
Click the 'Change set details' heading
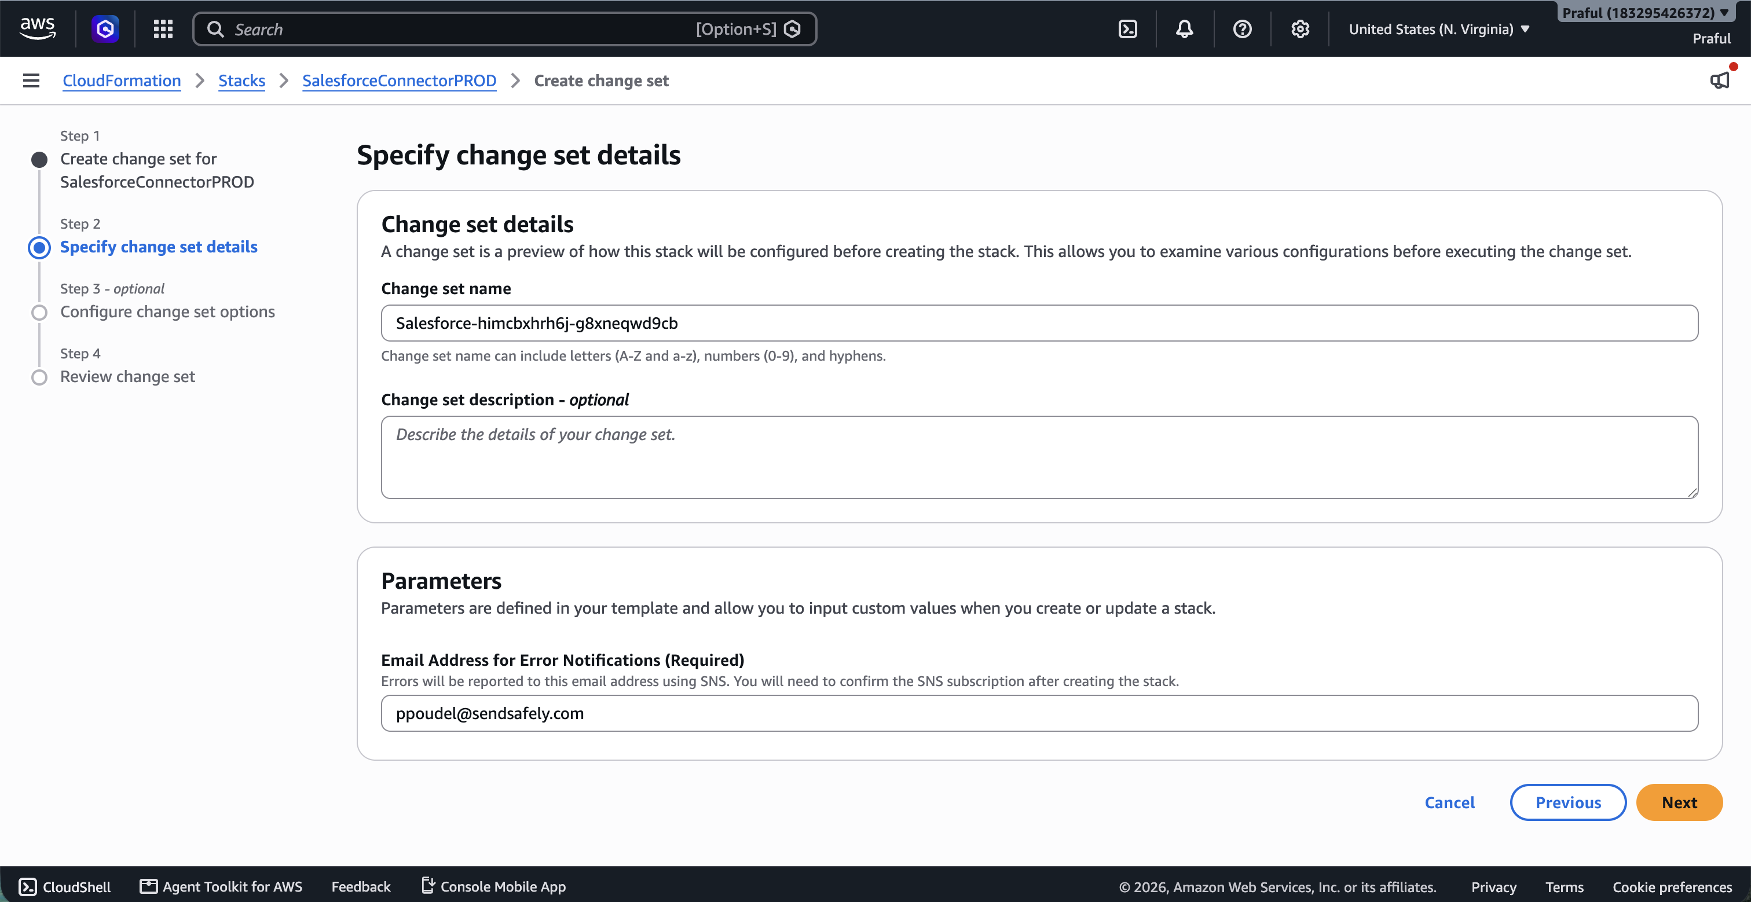point(477,223)
